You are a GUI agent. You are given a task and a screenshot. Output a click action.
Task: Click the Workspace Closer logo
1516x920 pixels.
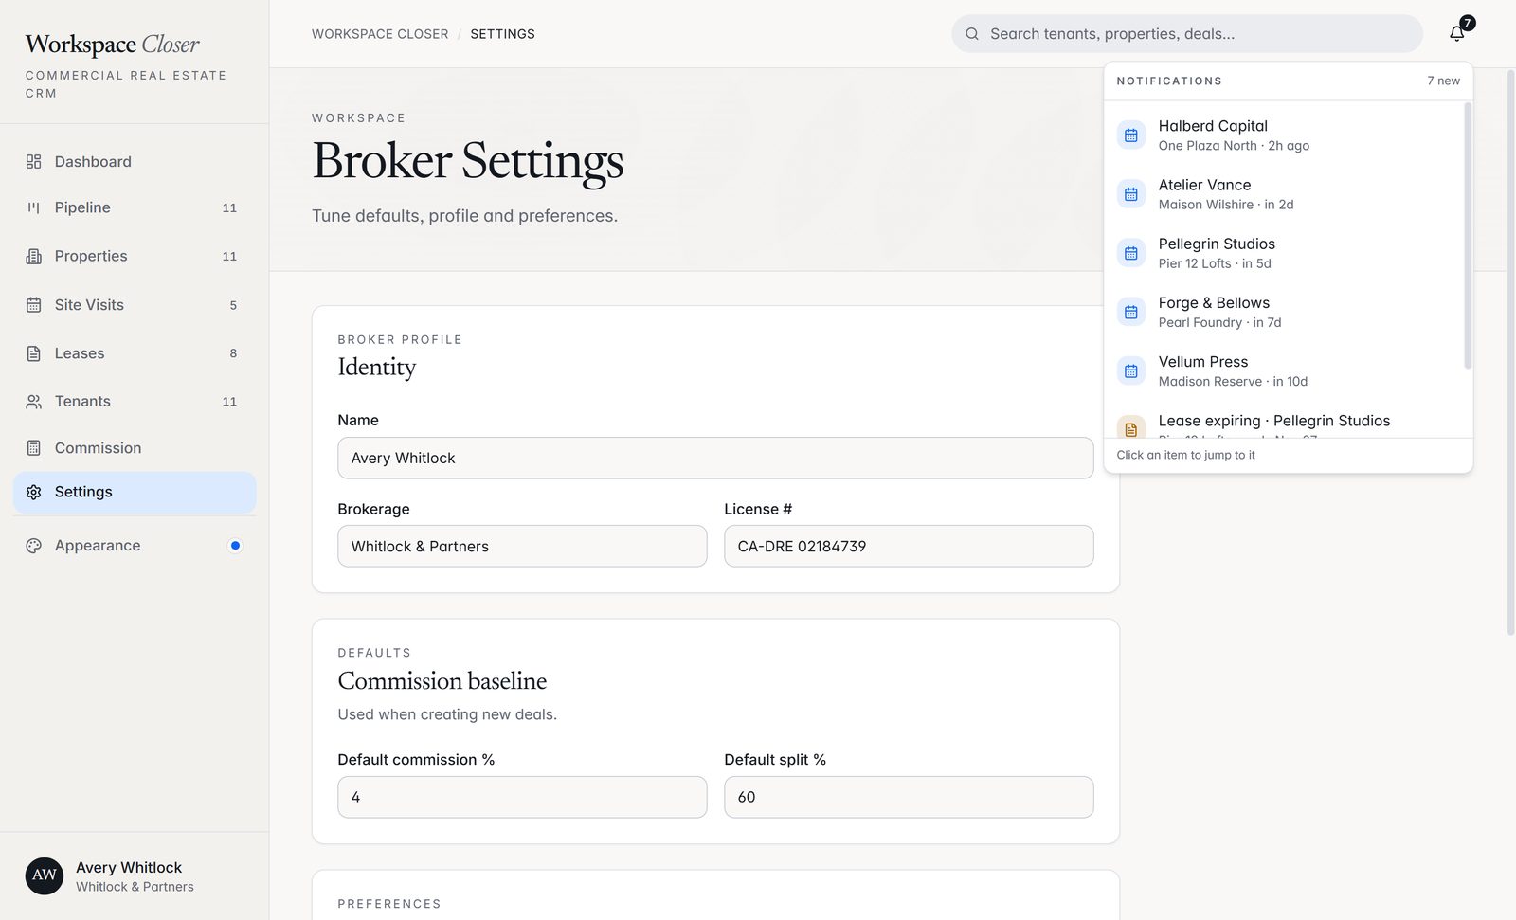(113, 45)
